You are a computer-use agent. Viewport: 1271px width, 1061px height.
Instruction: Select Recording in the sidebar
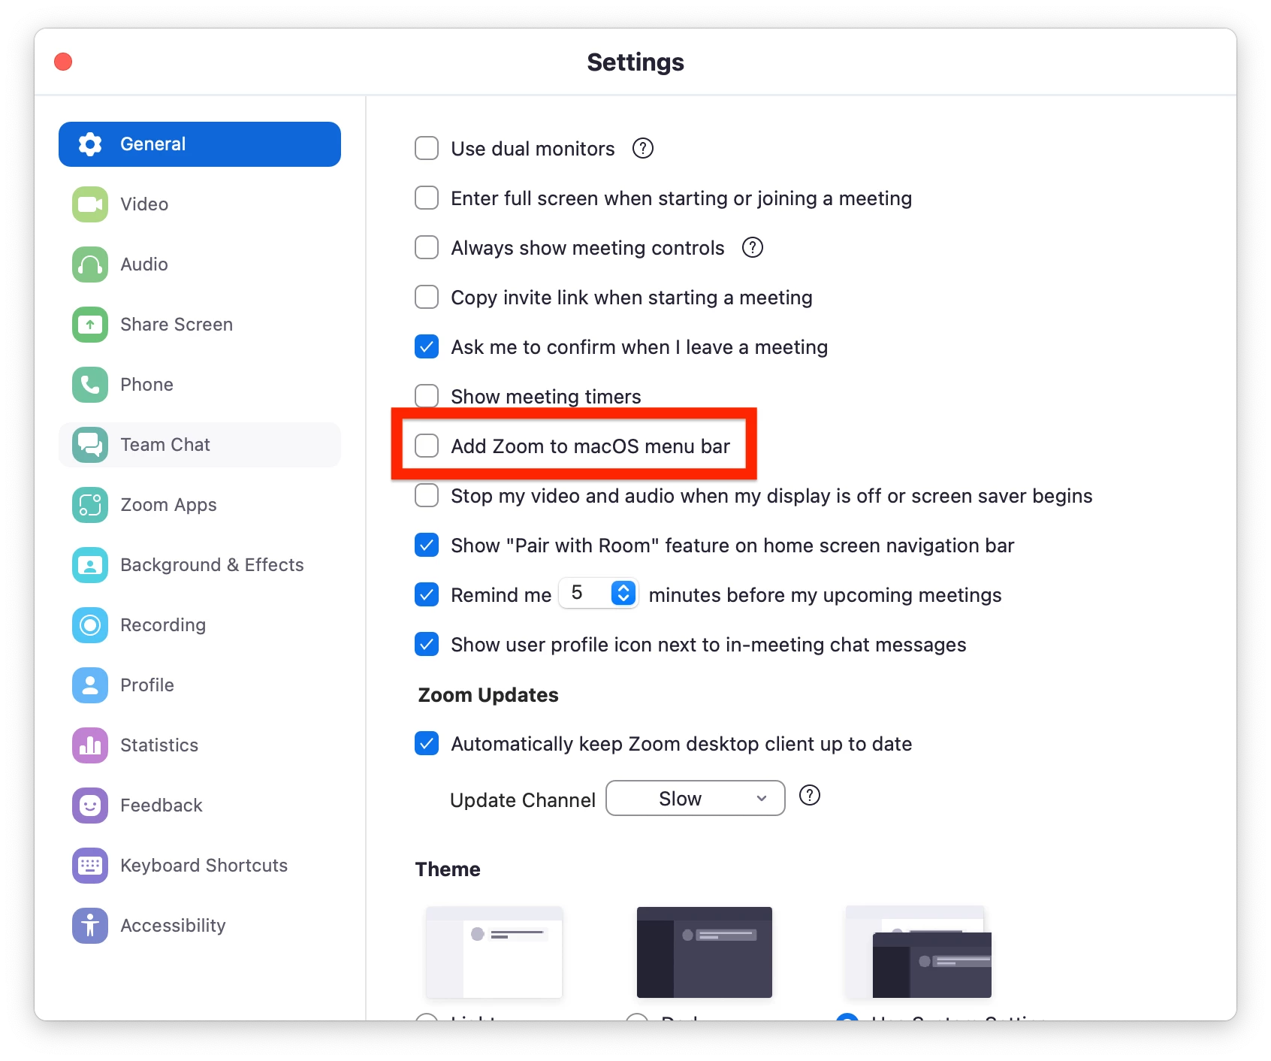[x=200, y=625]
